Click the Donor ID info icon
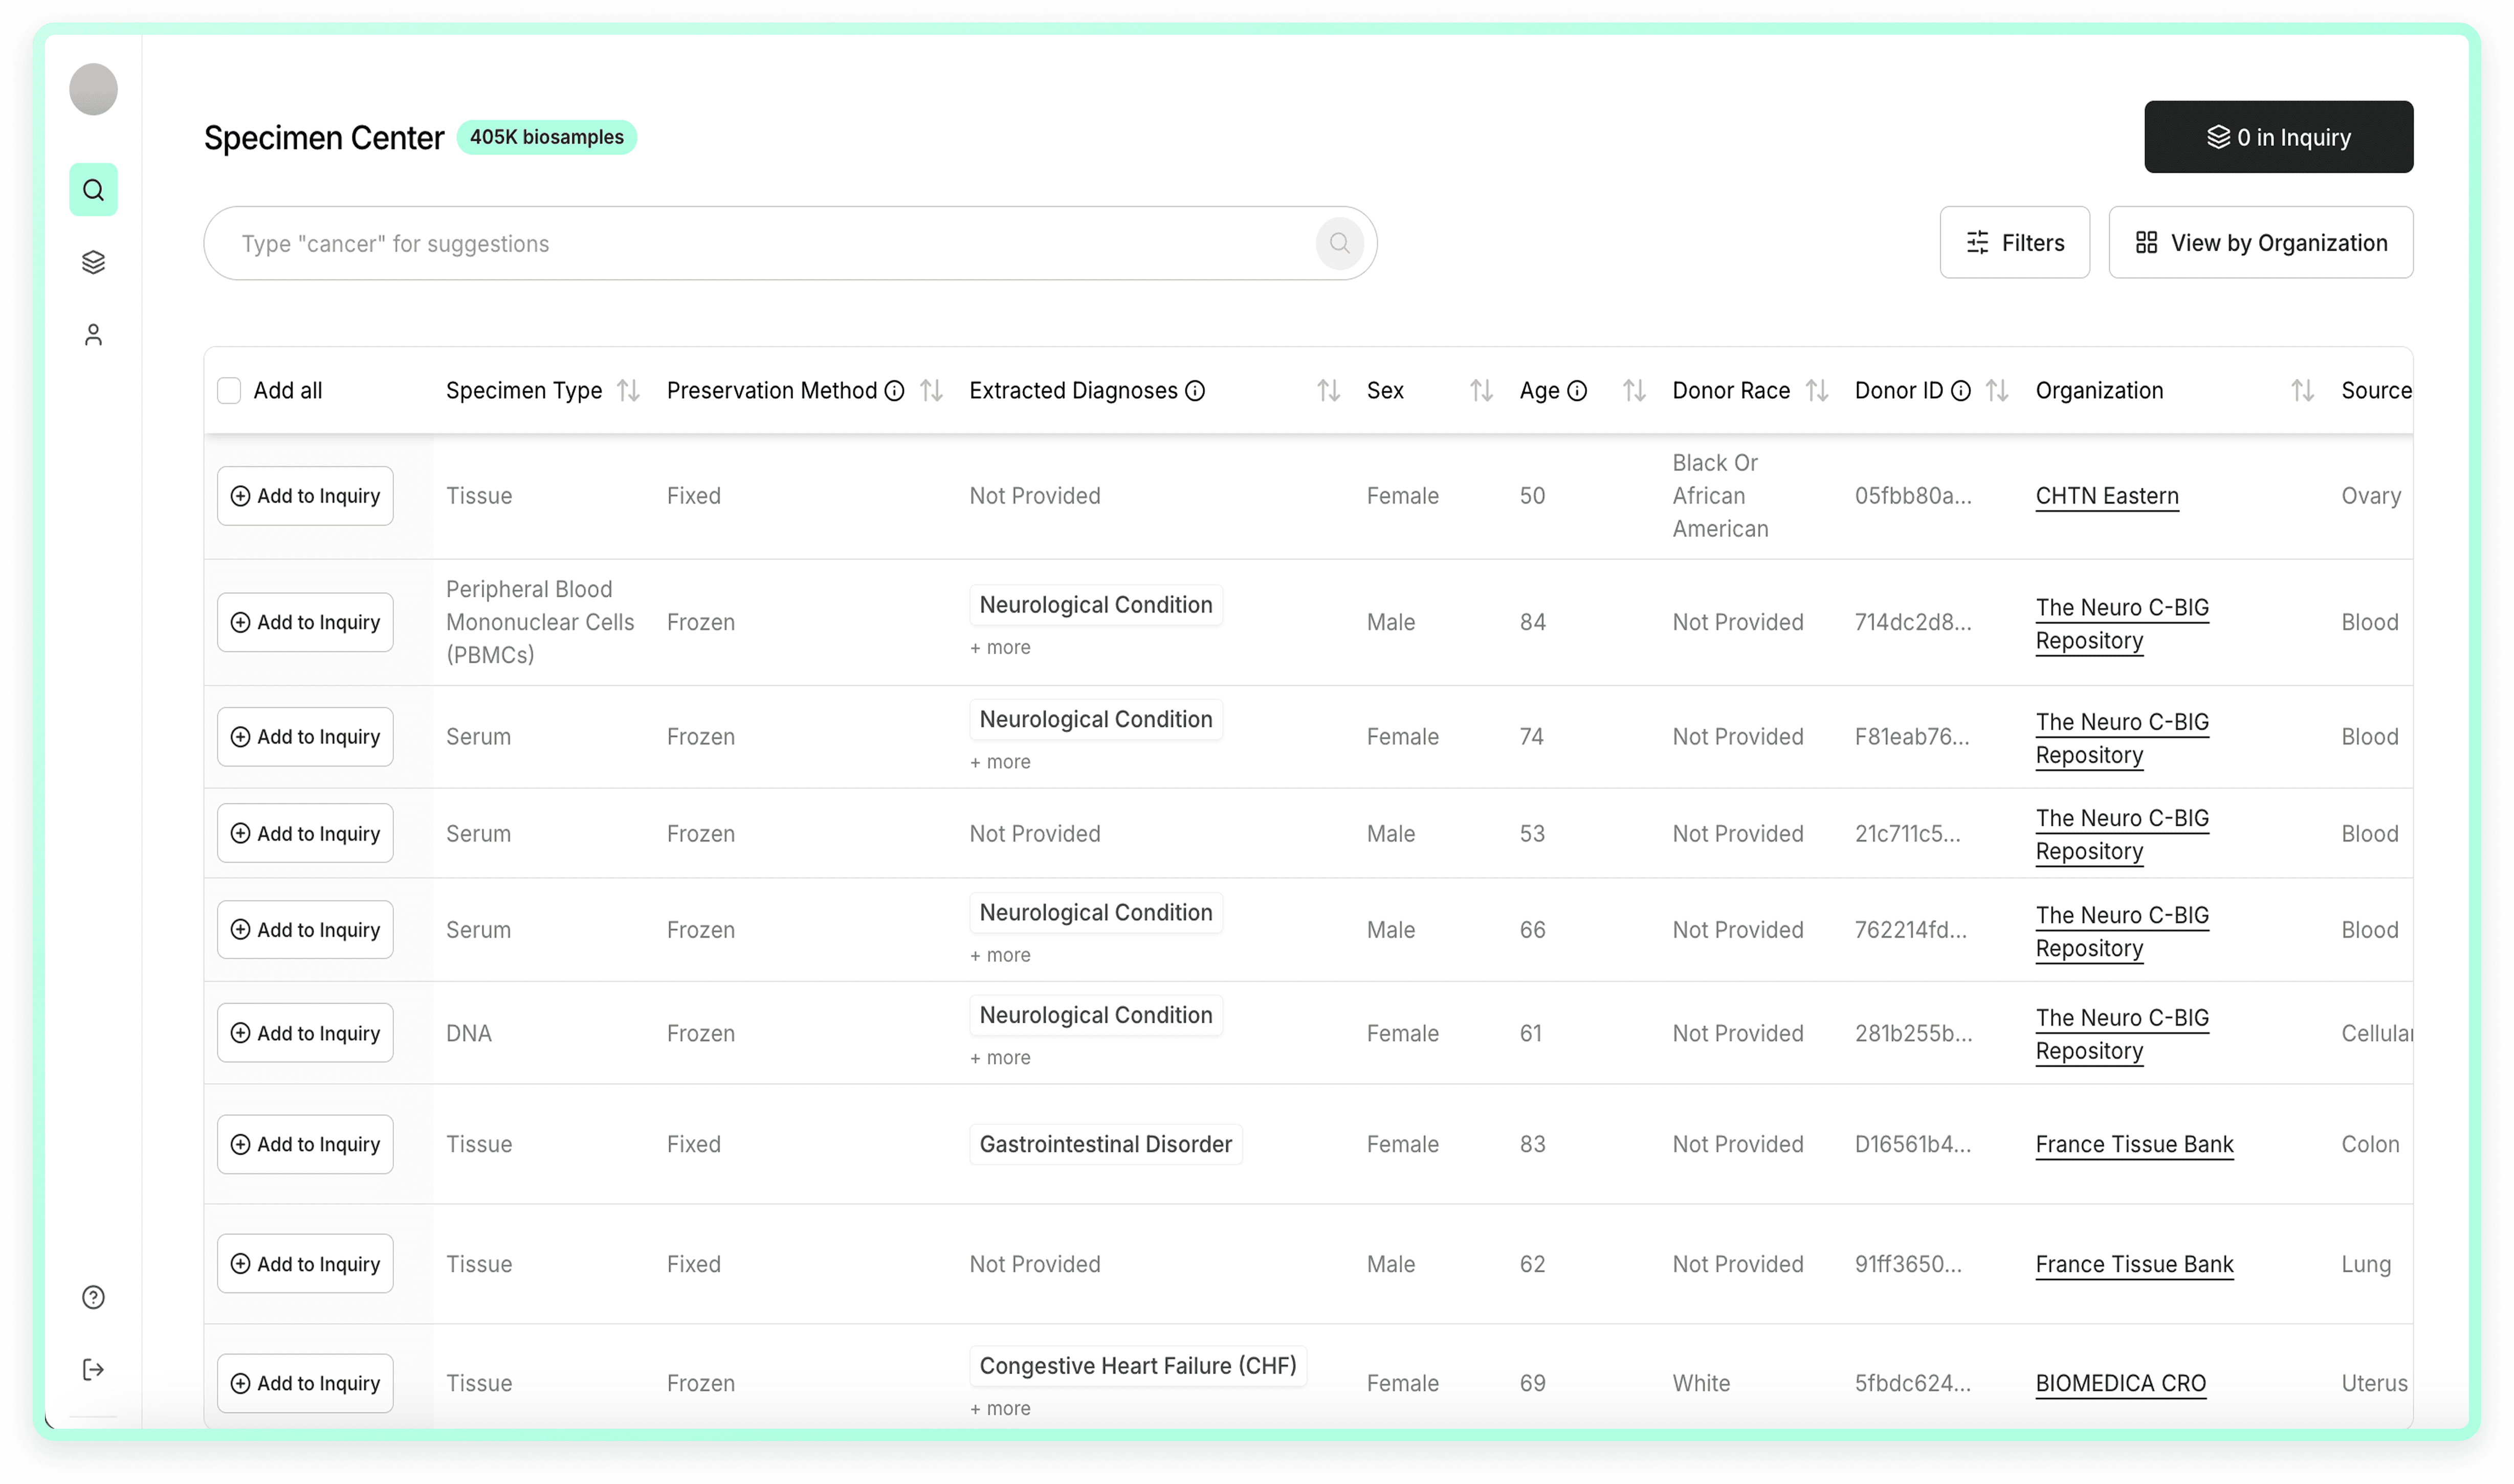Screen dimensions: 2514x1484 pyautogui.click(x=1961, y=391)
